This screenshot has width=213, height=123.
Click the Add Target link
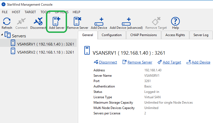pyautogui.click(x=172, y=62)
